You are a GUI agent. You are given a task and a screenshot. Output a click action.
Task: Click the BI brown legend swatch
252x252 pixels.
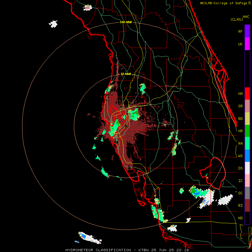(247, 206)
